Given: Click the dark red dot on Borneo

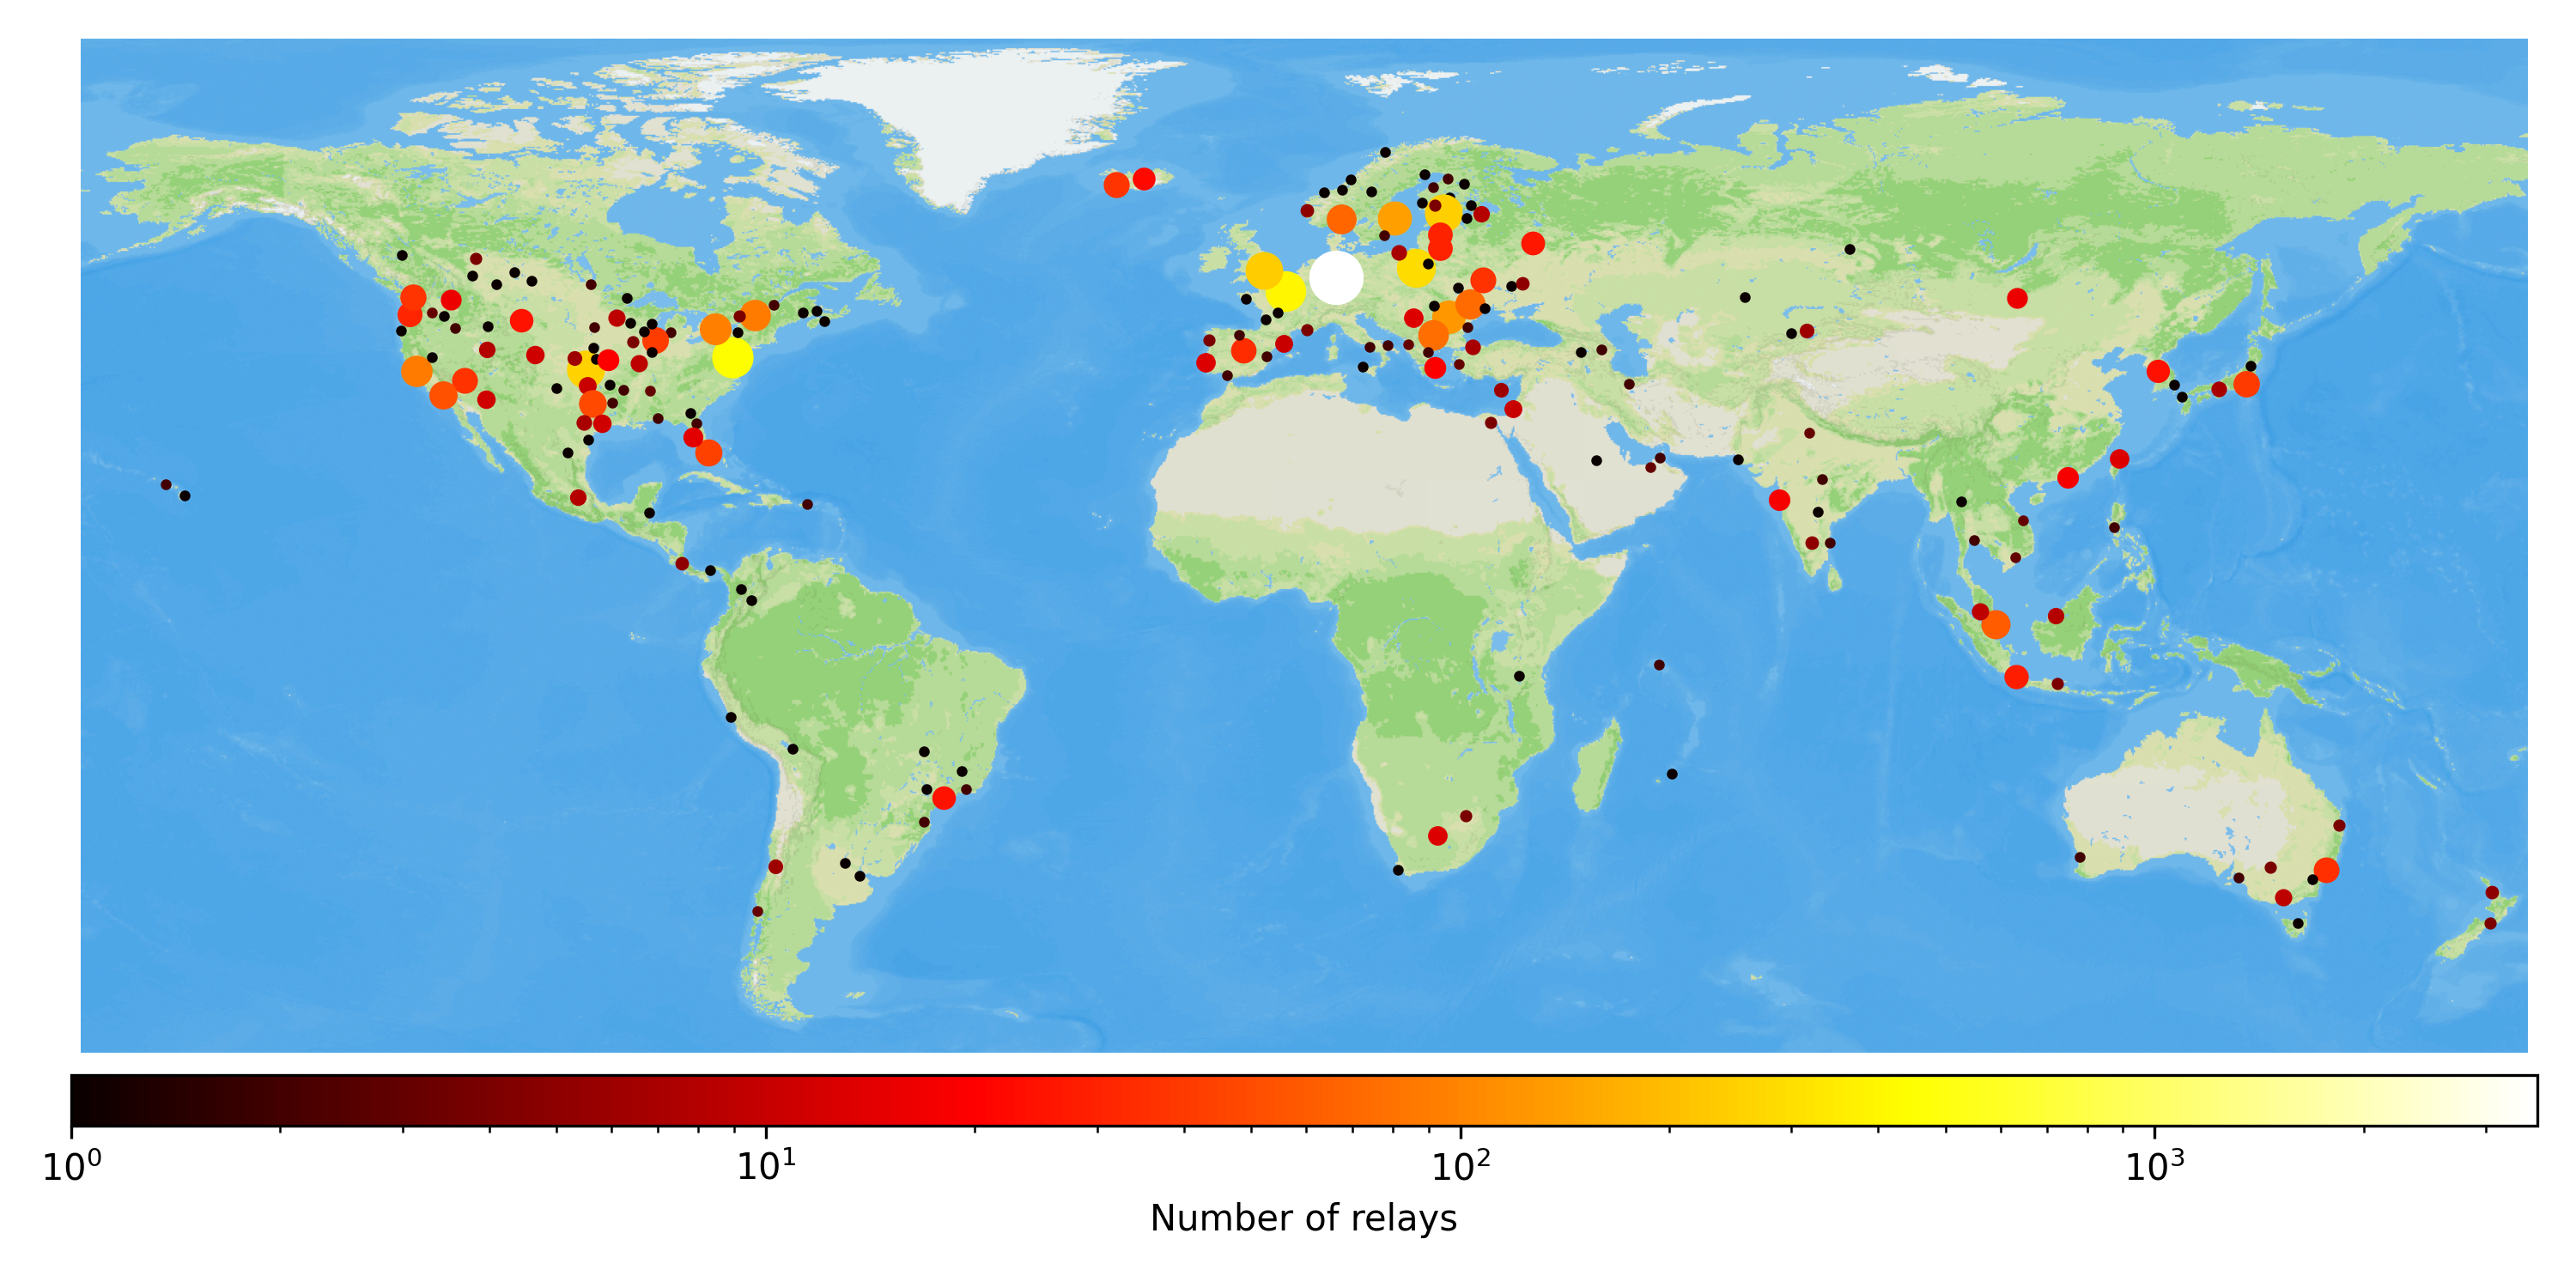Looking at the screenshot, I should (x=2056, y=616).
